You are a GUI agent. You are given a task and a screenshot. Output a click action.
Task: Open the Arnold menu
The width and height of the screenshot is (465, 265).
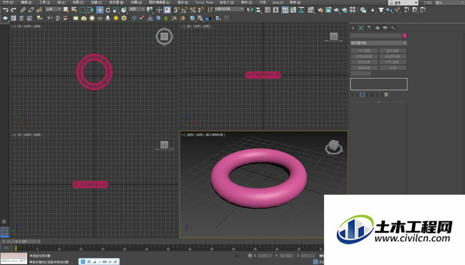click(x=278, y=2)
